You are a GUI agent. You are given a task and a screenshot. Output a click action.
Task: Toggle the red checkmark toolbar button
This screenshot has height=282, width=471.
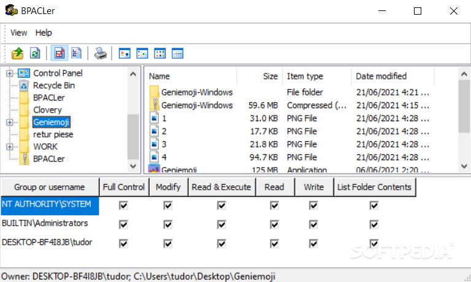[59, 53]
